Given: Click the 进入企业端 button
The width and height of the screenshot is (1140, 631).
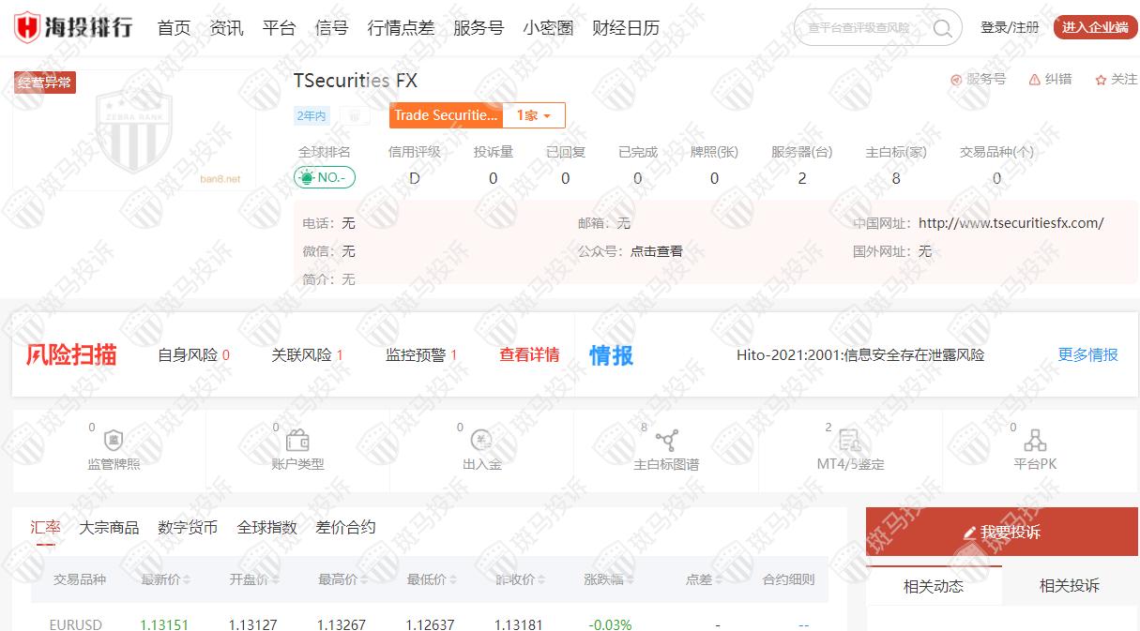Looking at the screenshot, I should tap(1095, 27).
